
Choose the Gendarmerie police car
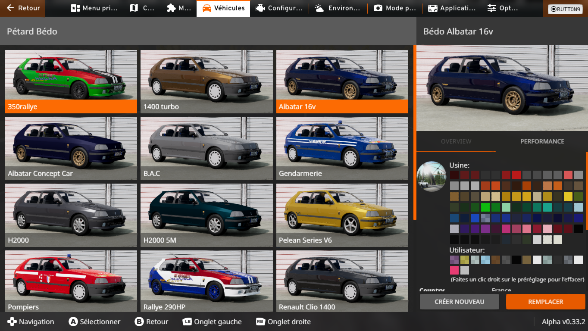(342, 148)
